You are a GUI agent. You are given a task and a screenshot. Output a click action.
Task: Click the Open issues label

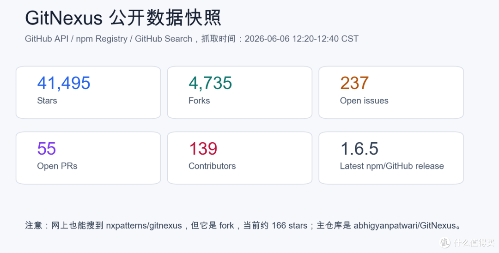tap(364, 101)
